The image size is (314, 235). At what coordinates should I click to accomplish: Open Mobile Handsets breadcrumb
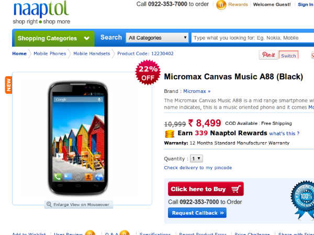(x=92, y=54)
